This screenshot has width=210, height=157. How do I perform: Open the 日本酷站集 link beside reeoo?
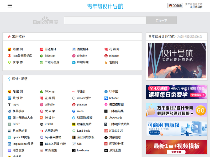pos(116,111)
